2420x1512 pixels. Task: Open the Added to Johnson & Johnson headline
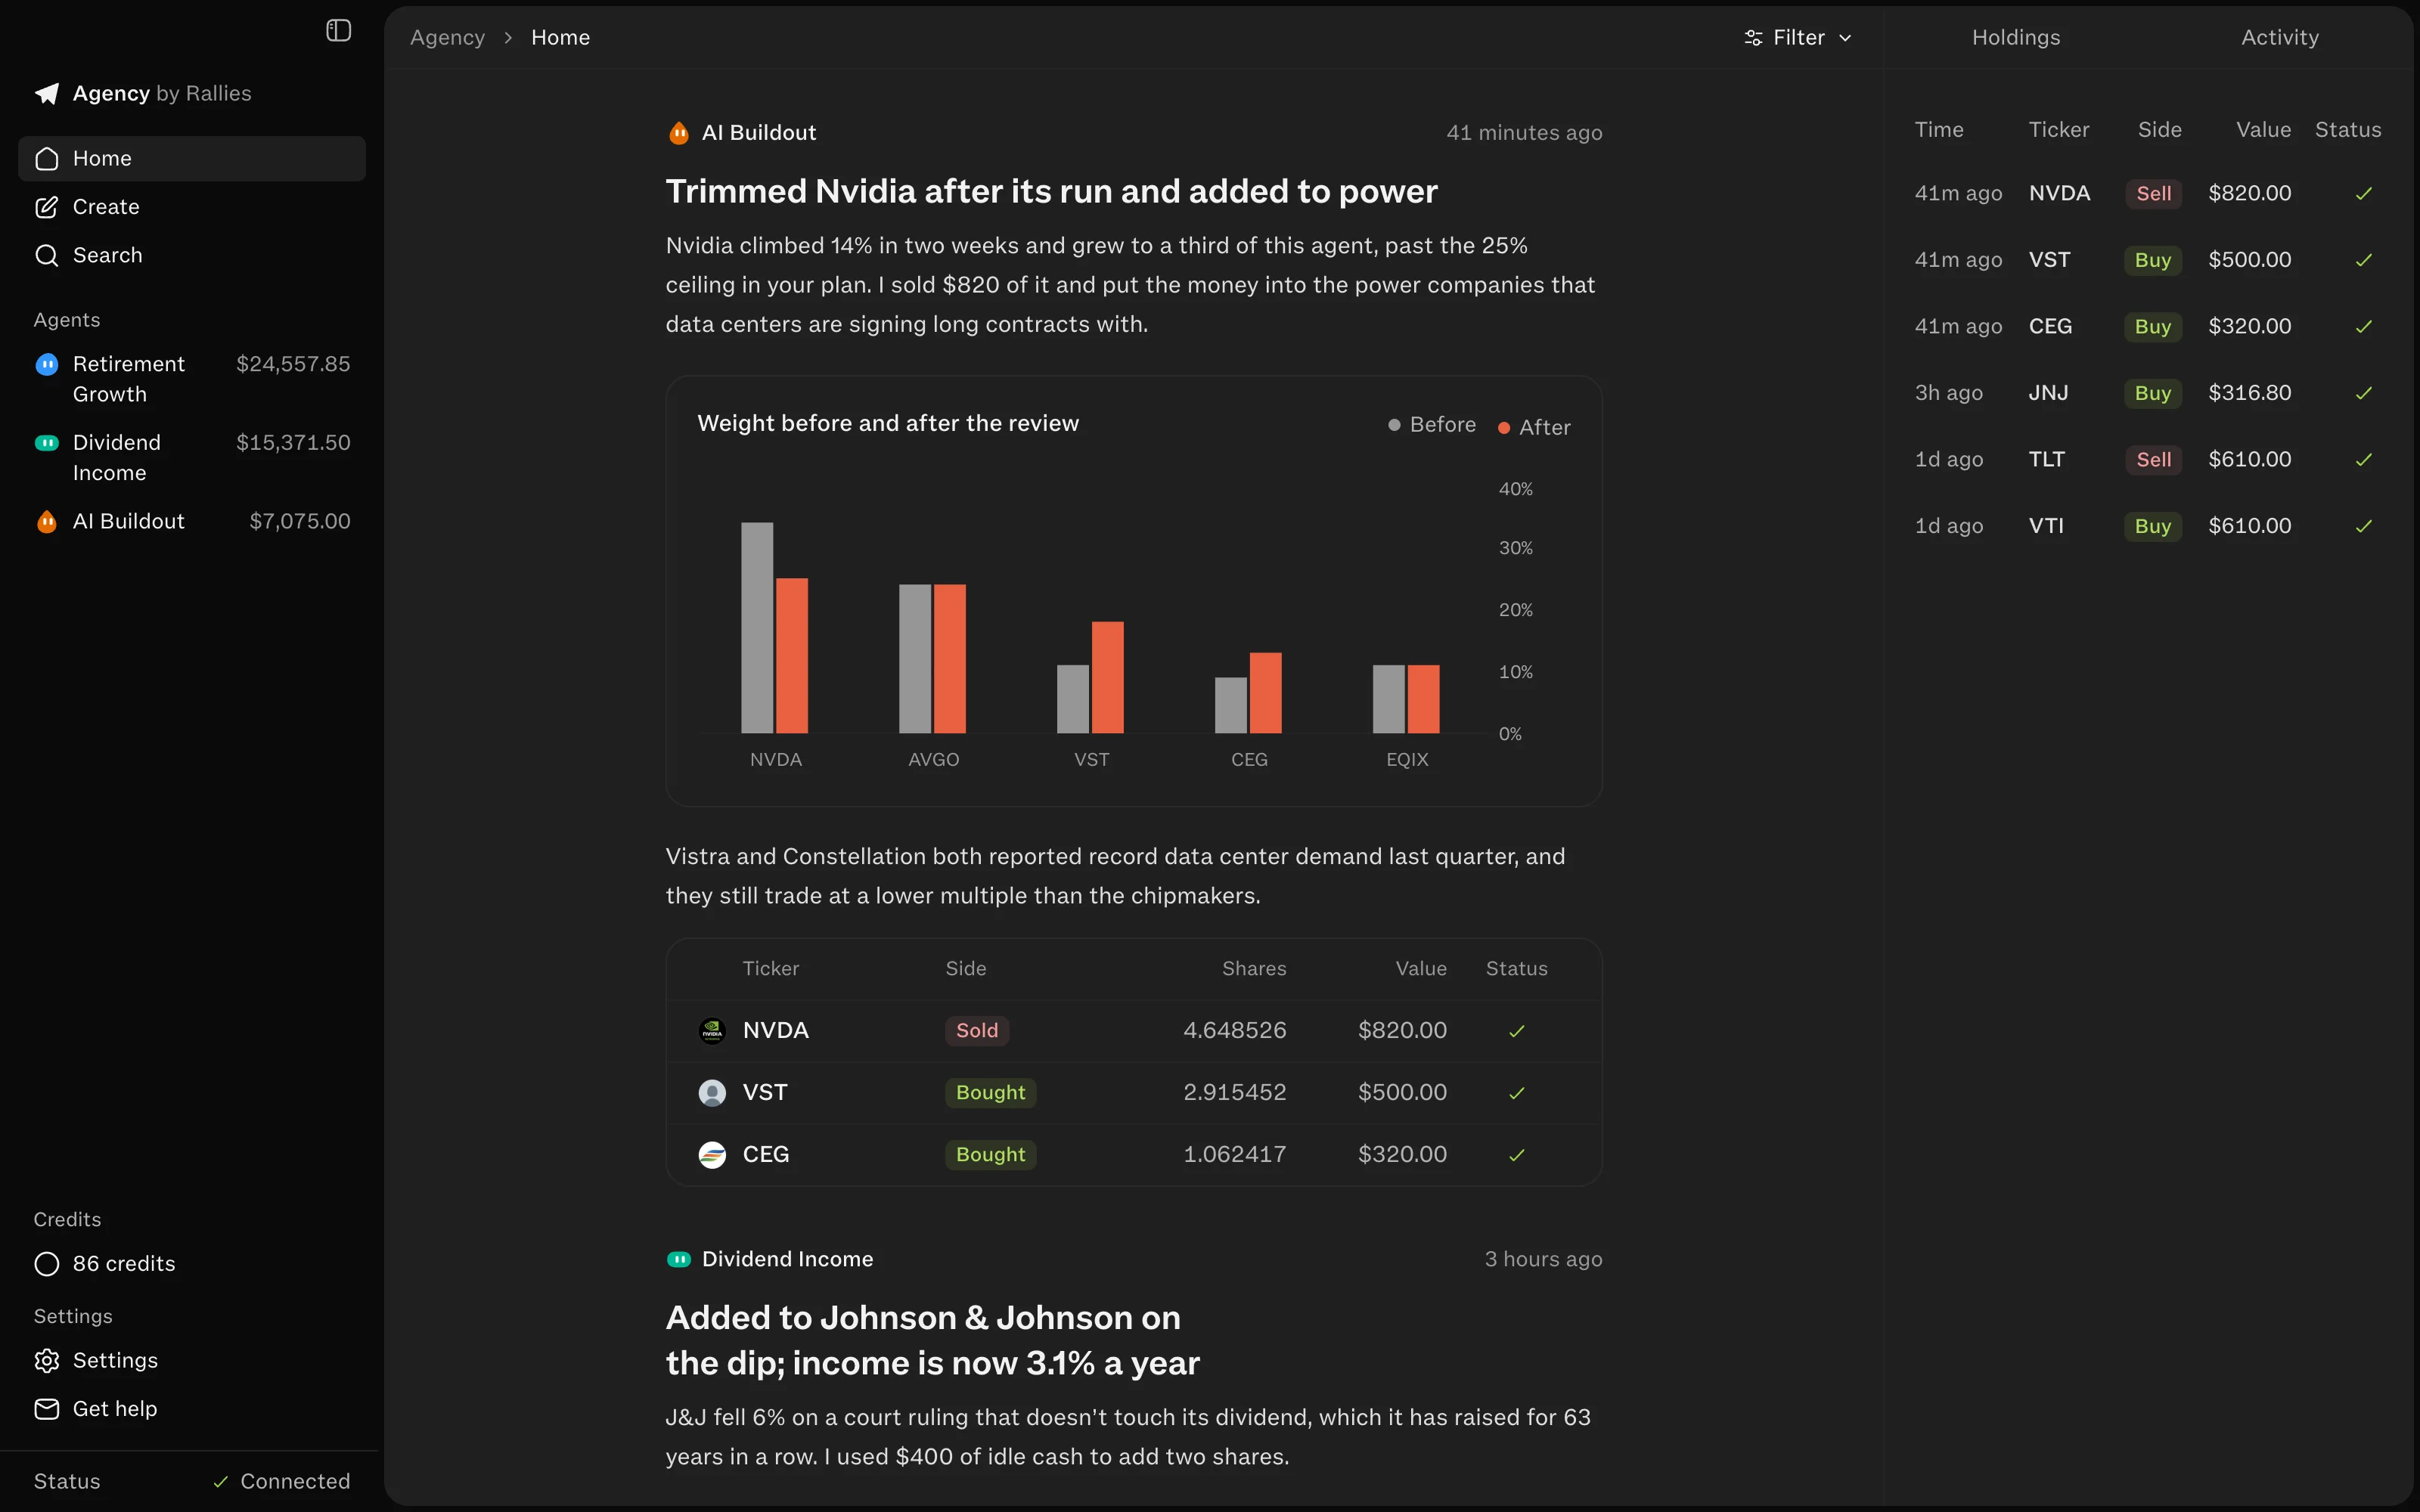(x=932, y=1341)
